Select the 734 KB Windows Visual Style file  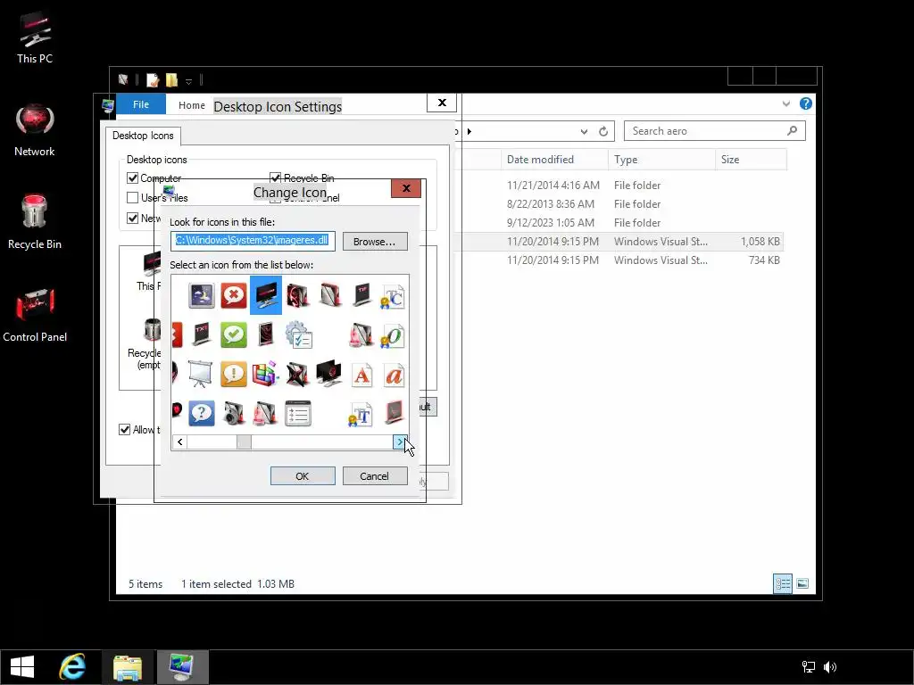pyautogui.click(x=618, y=260)
